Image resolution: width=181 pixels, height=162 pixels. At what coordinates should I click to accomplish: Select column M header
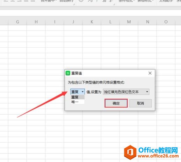[129, 22]
